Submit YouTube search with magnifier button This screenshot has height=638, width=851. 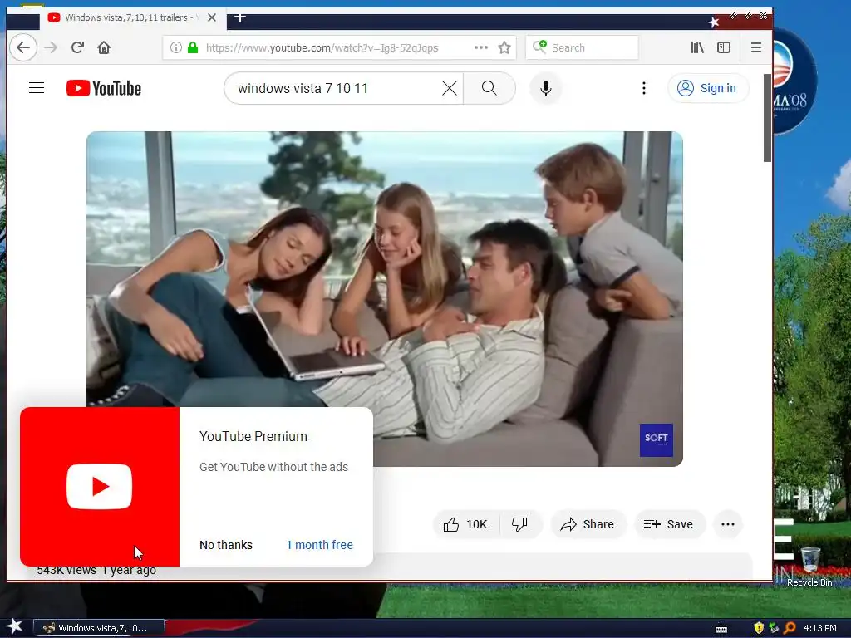pos(489,88)
